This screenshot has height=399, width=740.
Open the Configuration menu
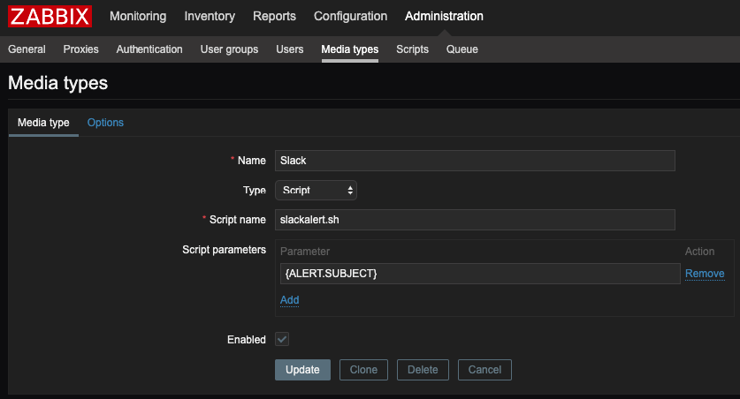pos(350,16)
